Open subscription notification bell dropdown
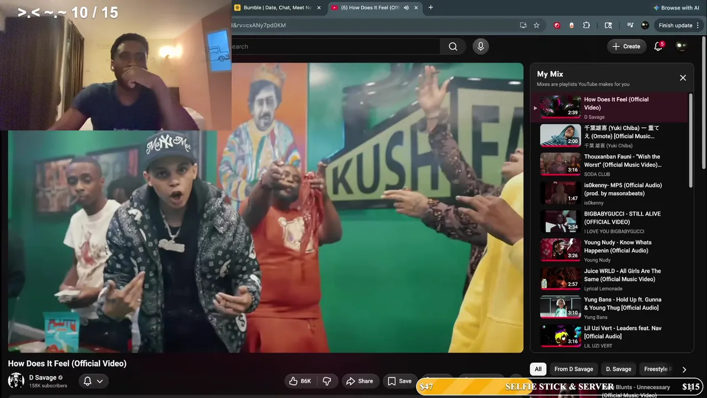707x398 pixels. 93,381
